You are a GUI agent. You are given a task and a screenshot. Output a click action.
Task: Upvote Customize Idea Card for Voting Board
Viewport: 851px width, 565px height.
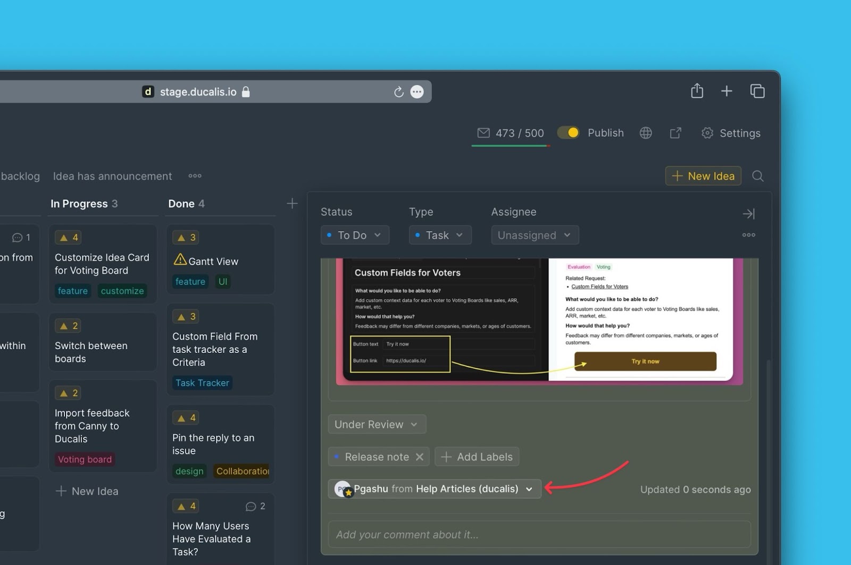[x=69, y=238]
